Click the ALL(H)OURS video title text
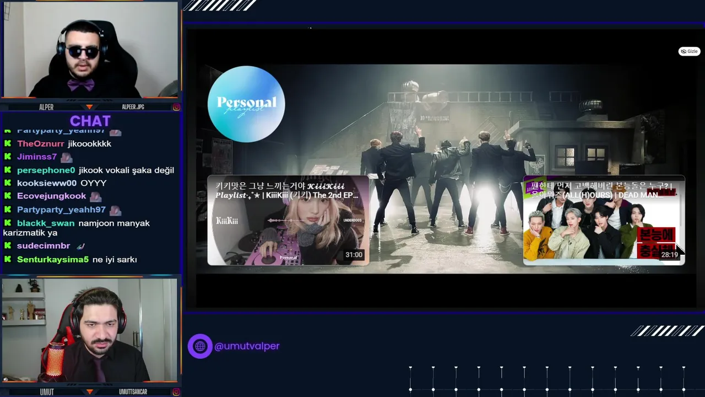705x397 pixels. 601,191
